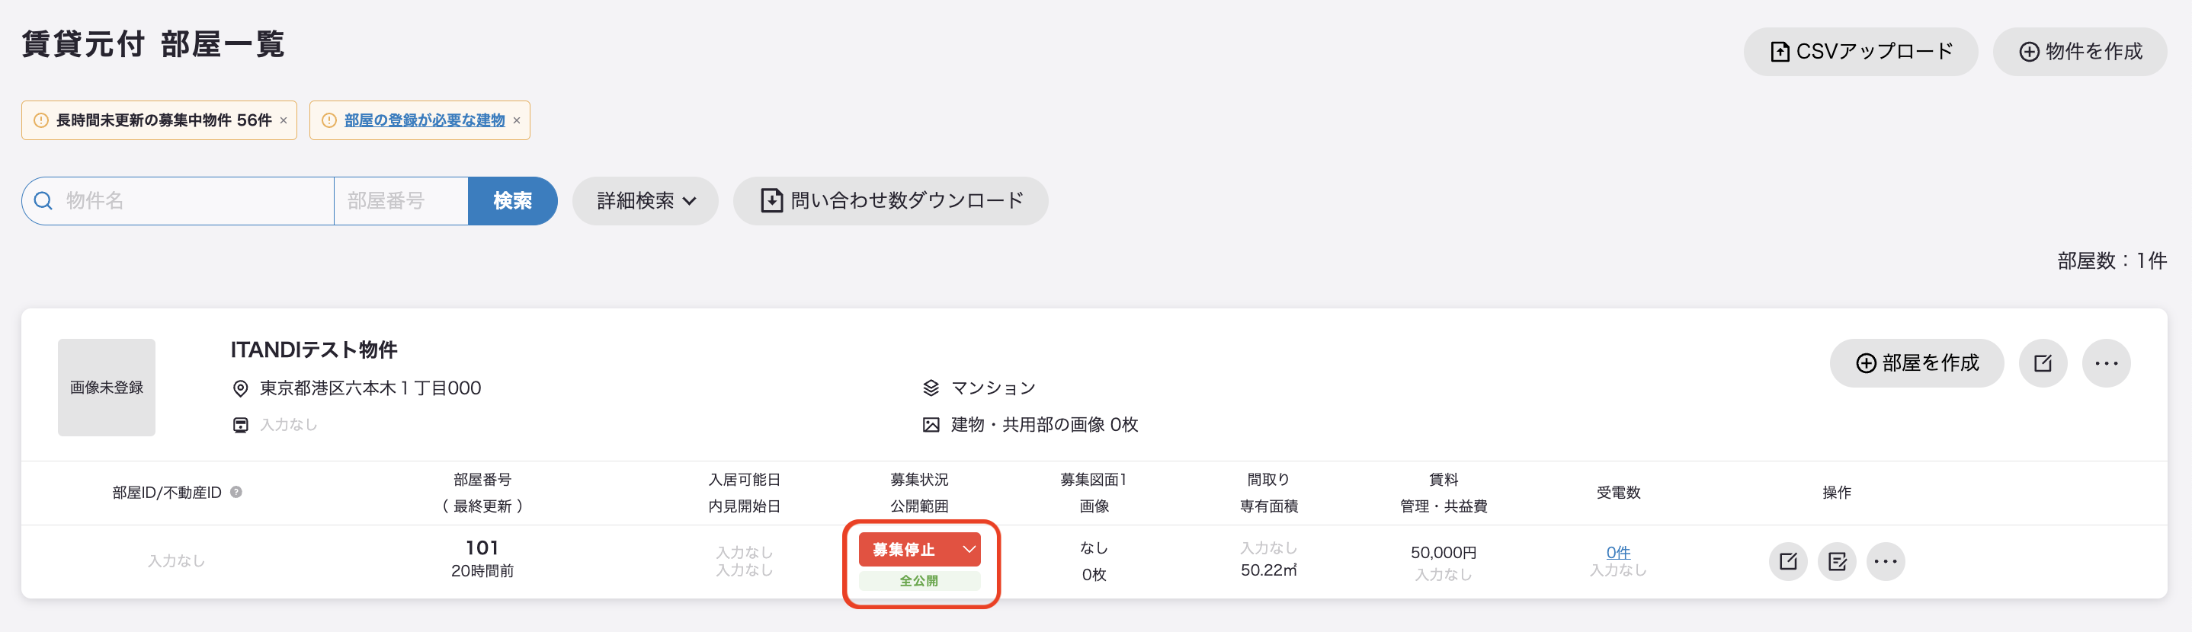
Task: Click the 画像未登録 thumbnail placeholder
Action: [x=107, y=388]
